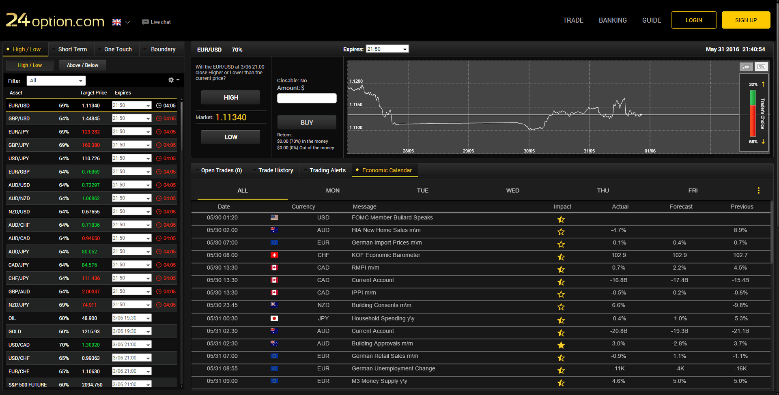Click NZ flag in Building Consents row
The image size is (779, 395).
tap(274, 305)
